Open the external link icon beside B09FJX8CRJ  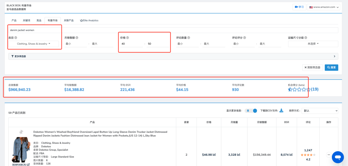28,165
